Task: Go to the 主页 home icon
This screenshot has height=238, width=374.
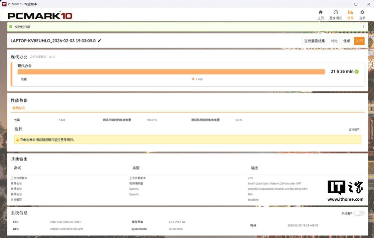Action: [x=321, y=12]
